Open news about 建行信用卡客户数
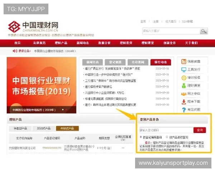215x172 pixels. tap(98, 87)
